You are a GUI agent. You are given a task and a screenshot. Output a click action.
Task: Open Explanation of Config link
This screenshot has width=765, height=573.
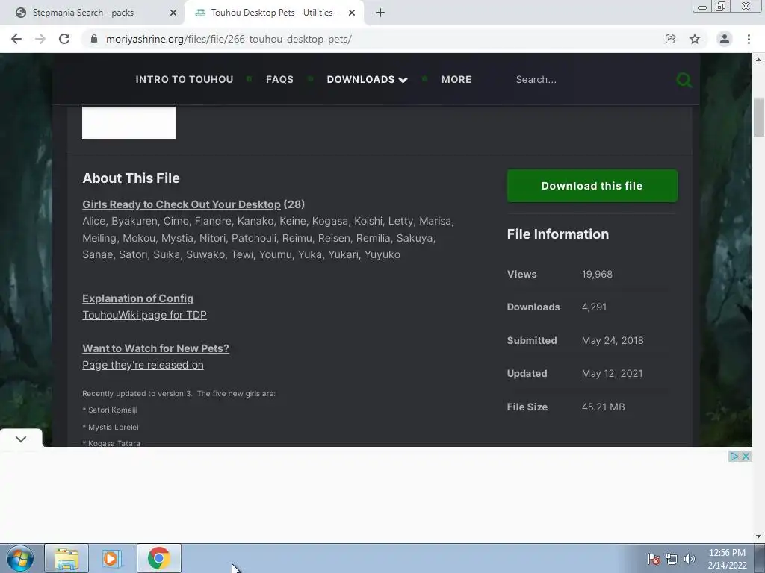pos(137,298)
